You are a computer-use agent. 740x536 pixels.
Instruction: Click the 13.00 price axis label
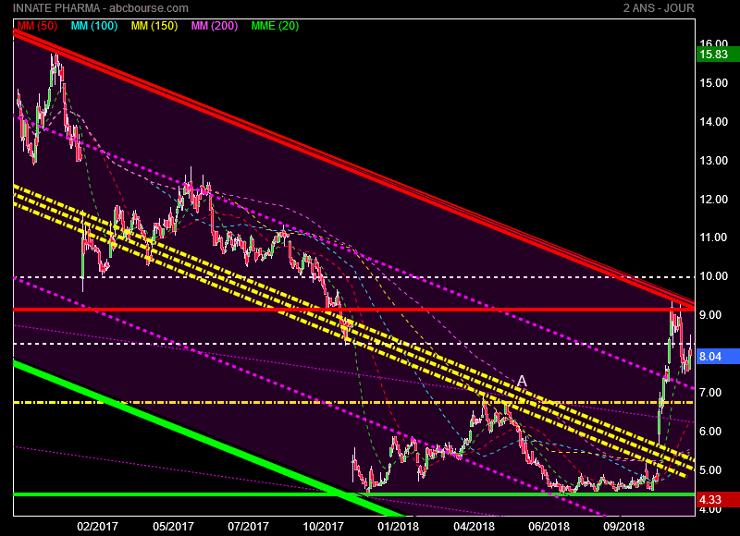click(713, 161)
